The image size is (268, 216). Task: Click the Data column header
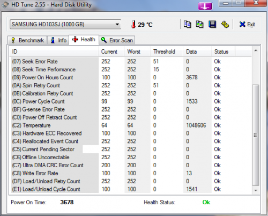[197, 51]
